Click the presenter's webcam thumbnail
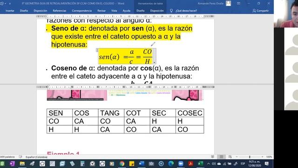 pyautogui.click(x=286, y=14)
